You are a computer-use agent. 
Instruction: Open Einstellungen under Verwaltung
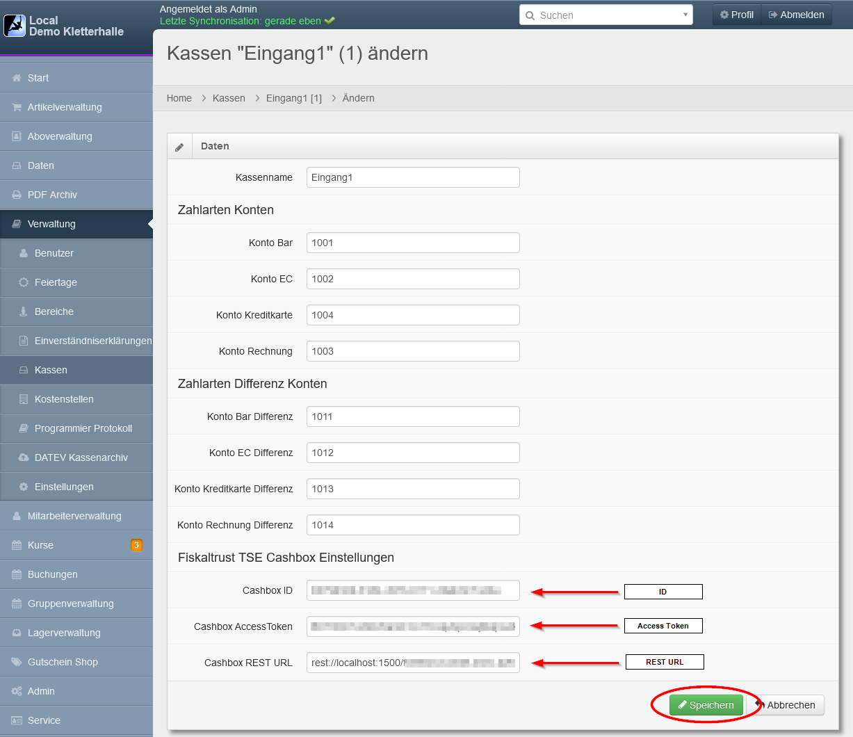click(x=64, y=487)
